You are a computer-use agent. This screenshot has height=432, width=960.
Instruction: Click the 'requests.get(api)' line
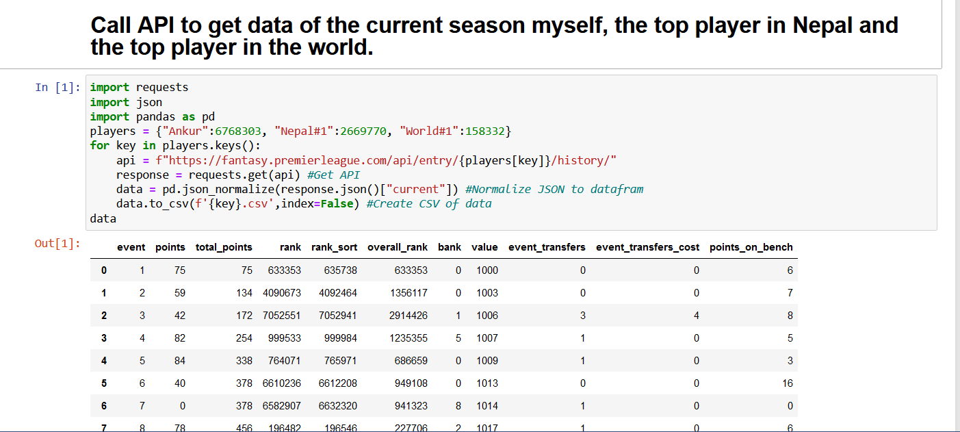click(x=237, y=175)
